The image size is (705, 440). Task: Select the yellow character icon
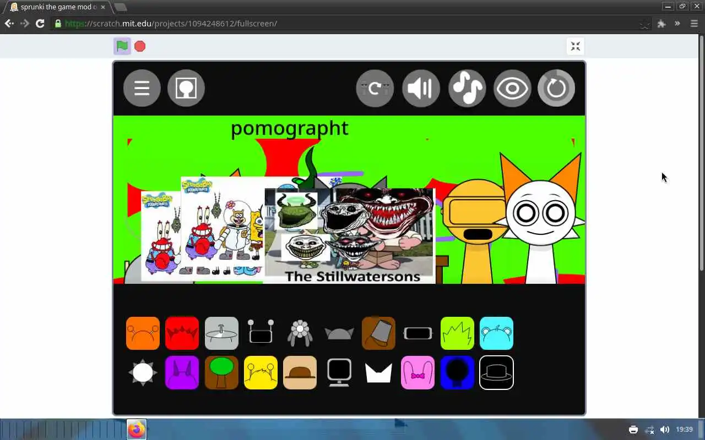(x=261, y=372)
